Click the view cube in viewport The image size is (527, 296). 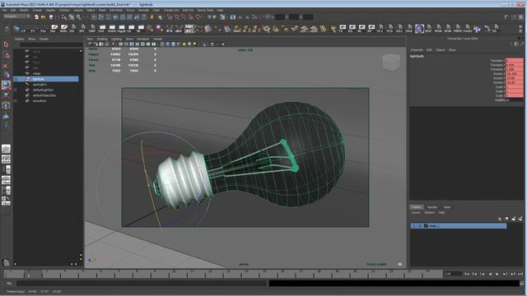pyautogui.click(x=391, y=62)
